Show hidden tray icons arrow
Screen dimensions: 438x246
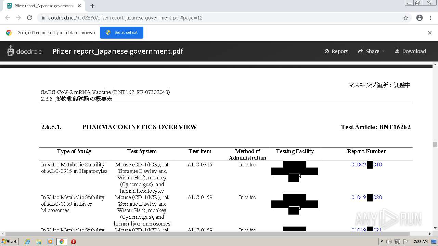pos(381,242)
